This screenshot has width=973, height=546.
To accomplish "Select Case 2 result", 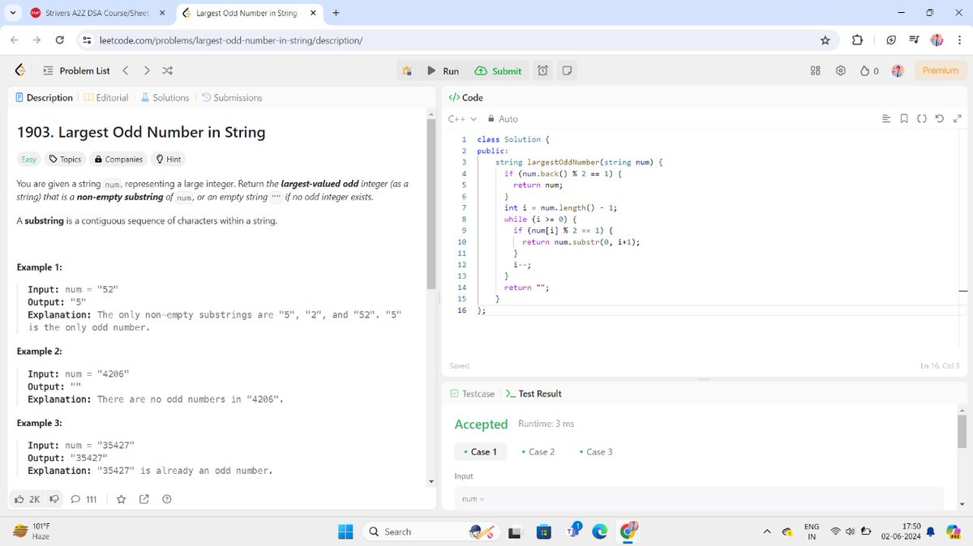I will pyautogui.click(x=538, y=452).
